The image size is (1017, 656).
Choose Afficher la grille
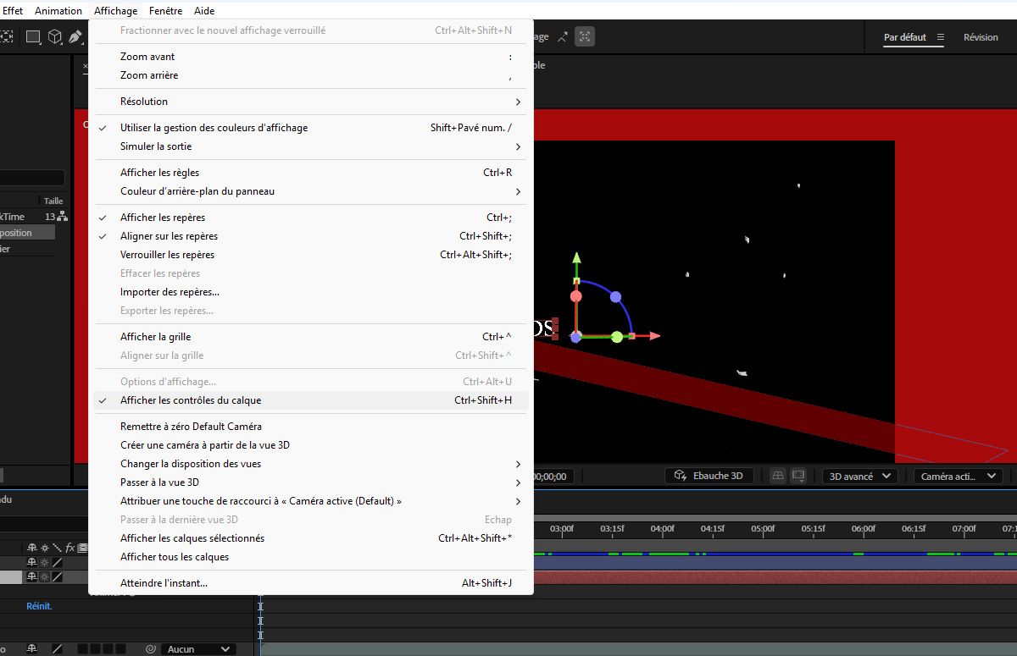click(310, 337)
